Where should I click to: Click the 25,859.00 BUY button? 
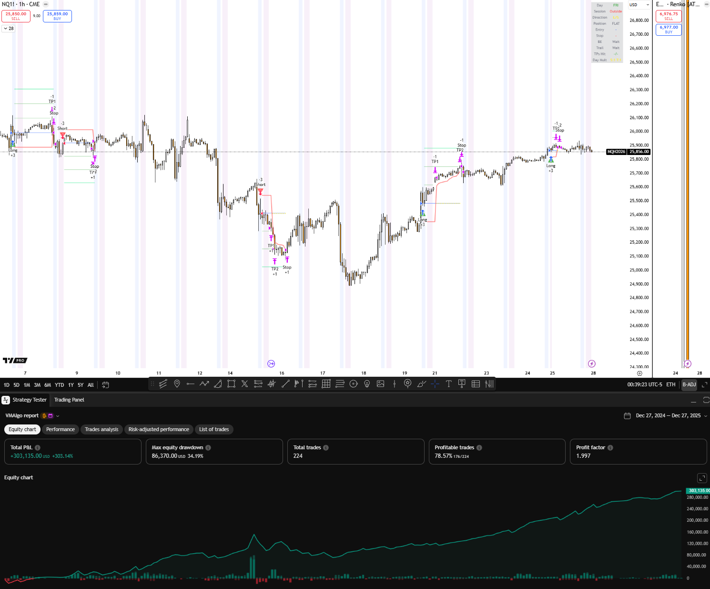click(x=57, y=16)
